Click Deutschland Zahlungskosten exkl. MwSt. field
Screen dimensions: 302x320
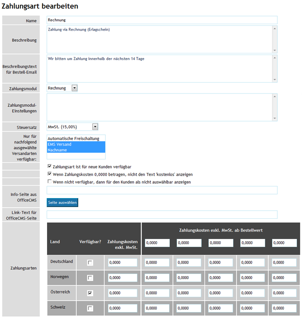click(123, 262)
